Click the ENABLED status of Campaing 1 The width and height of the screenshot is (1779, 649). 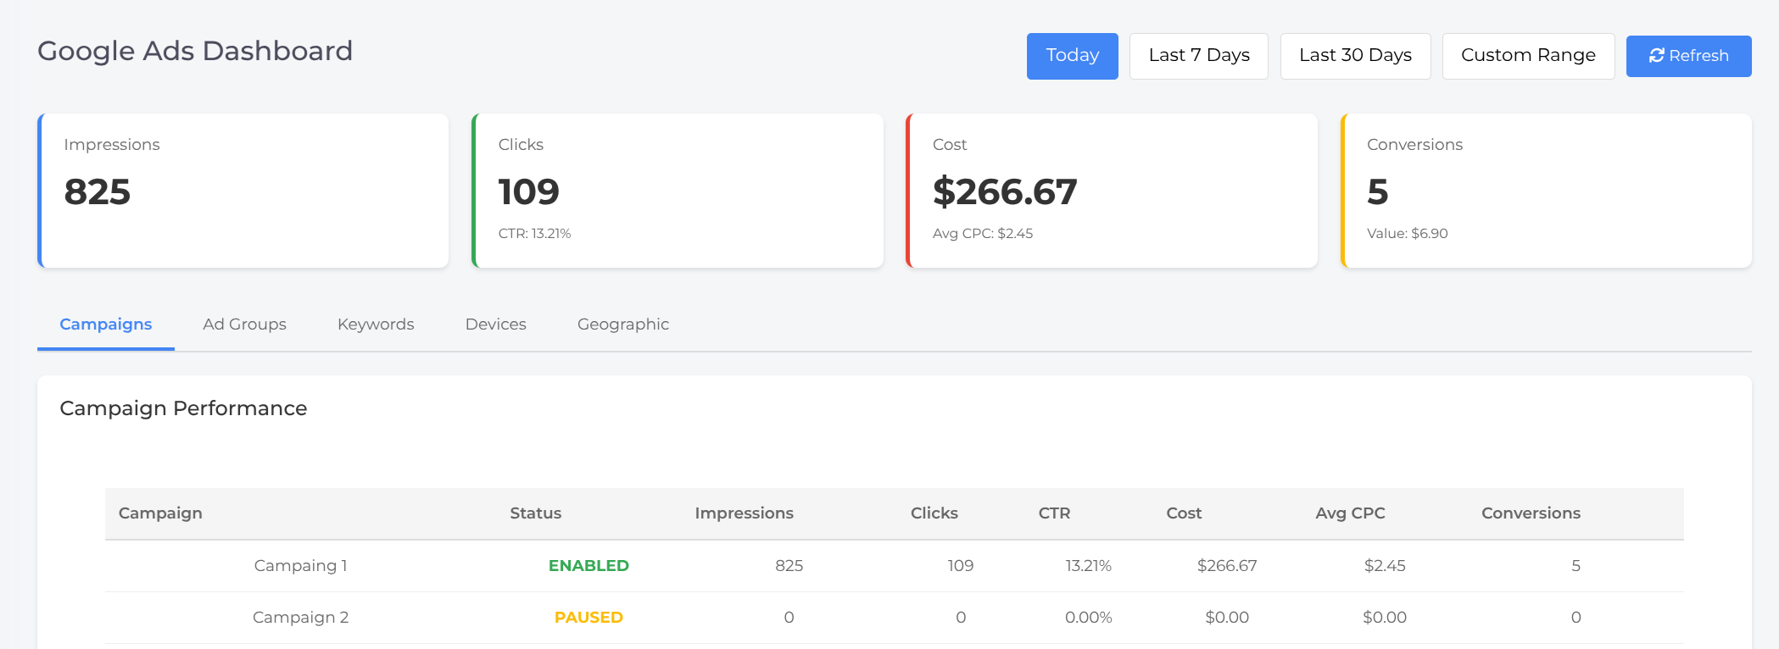pos(588,566)
